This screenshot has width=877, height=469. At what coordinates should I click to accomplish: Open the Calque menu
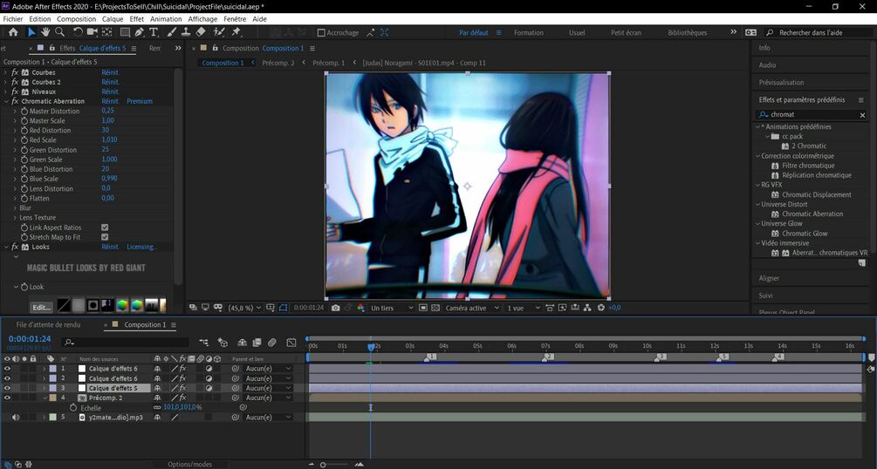[x=113, y=19]
